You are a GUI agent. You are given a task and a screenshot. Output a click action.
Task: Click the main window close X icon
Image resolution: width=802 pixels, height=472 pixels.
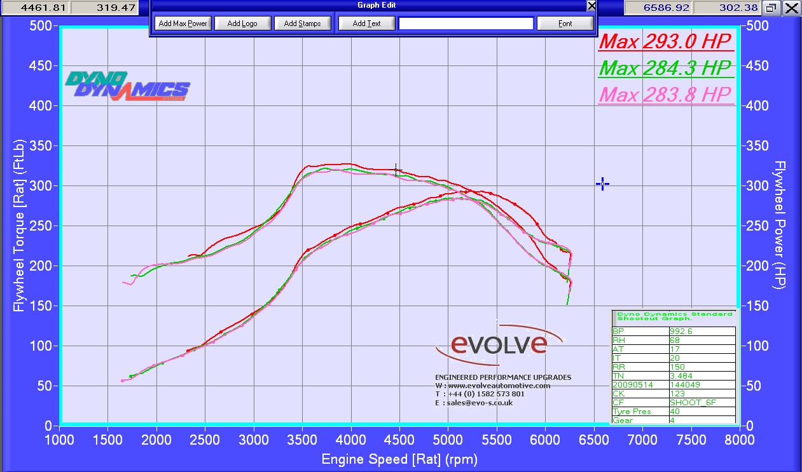[x=791, y=8]
